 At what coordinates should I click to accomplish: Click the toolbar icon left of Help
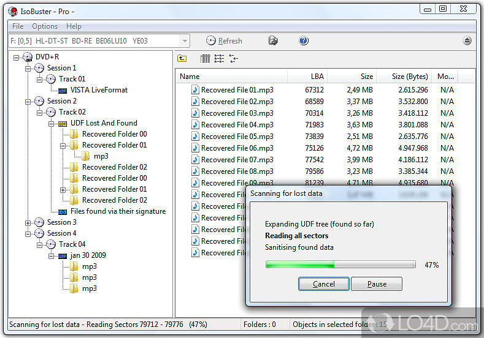tap(273, 41)
